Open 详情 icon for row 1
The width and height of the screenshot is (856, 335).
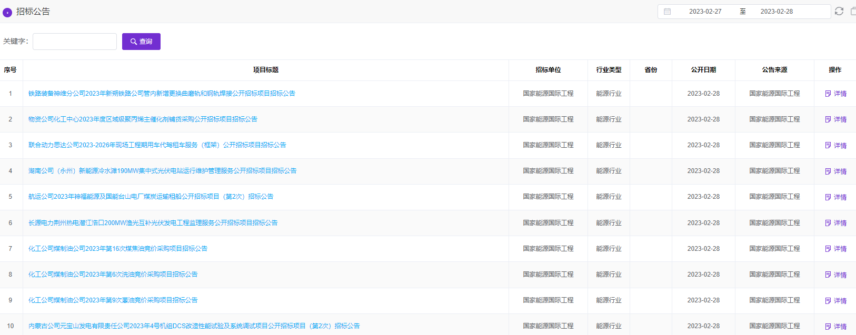828,94
